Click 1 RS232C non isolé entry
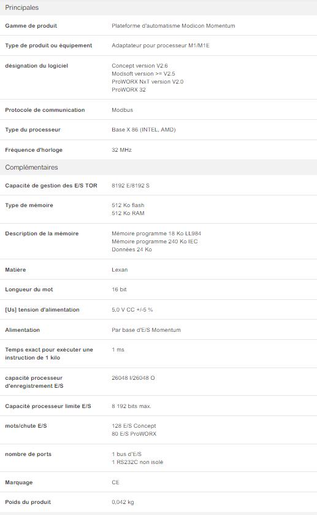This screenshot has height=515, width=317. pos(137,462)
